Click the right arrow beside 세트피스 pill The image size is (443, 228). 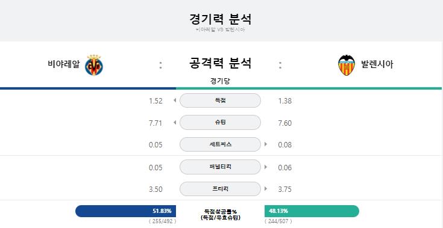266,144
